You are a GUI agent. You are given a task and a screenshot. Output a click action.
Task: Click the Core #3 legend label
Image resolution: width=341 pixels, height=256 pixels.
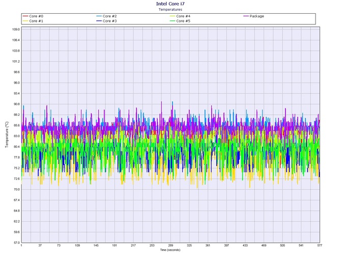point(109,21)
